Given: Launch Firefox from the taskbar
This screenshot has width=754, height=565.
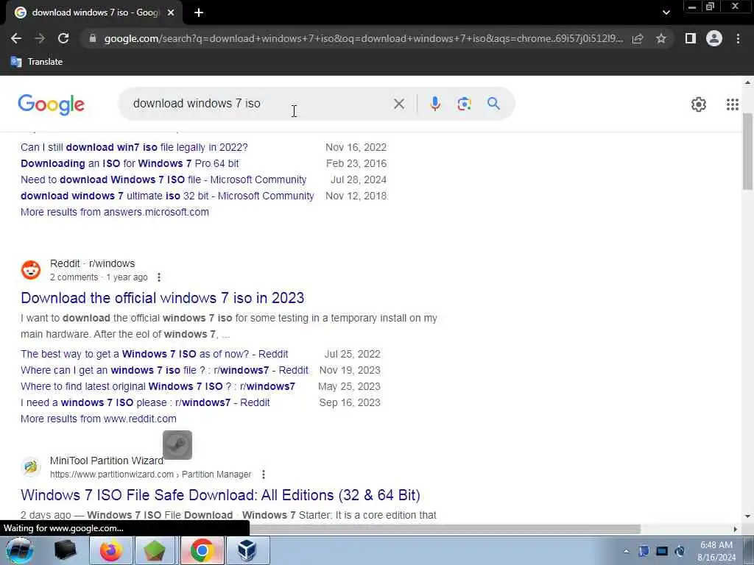Looking at the screenshot, I should (111, 550).
